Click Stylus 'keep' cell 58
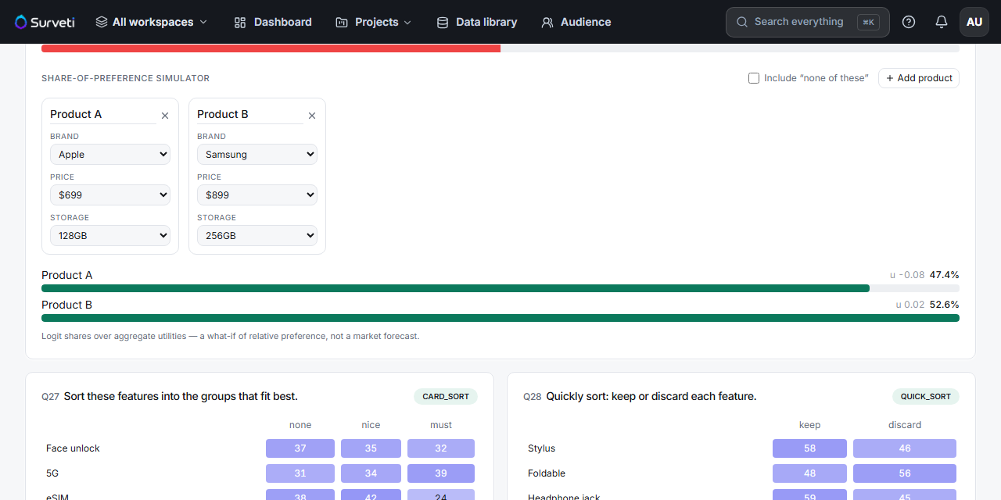 pyautogui.click(x=809, y=448)
